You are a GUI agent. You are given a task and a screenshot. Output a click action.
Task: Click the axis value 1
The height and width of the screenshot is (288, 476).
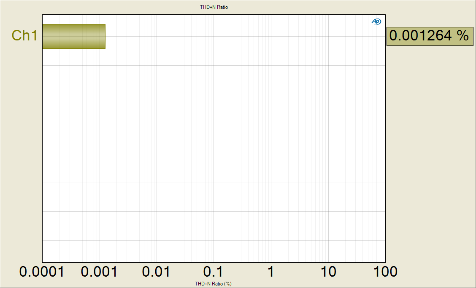pyautogui.click(x=270, y=272)
